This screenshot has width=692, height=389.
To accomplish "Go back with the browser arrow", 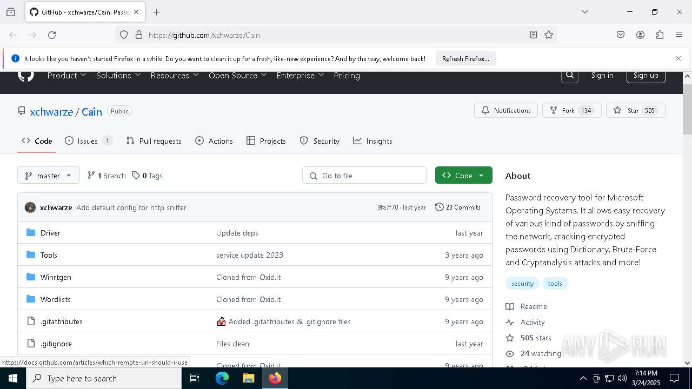I will click(x=13, y=35).
